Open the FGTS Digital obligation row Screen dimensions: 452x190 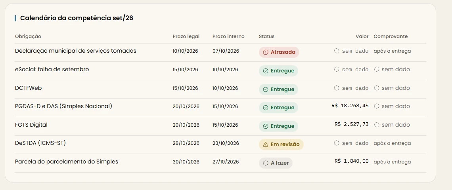click(x=220, y=126)
